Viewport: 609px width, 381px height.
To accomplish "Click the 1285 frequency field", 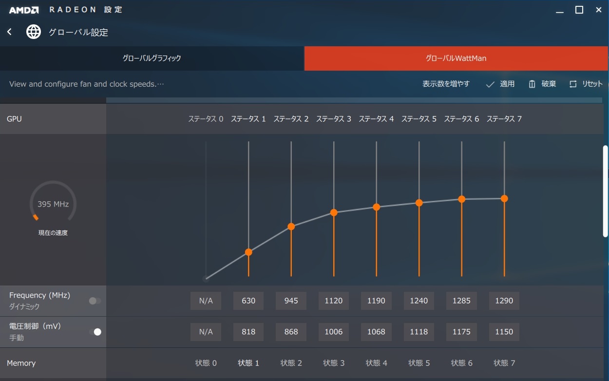I will coord(462,301).
